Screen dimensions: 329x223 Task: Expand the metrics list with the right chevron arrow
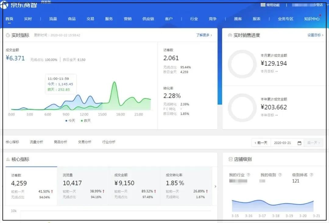(216, 186)
